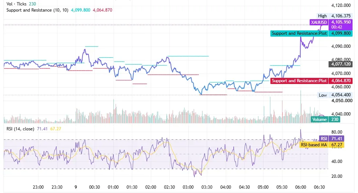Click the 03:00 time axis label
Viewport: 358px width, 193px height.
click(188, 187)
